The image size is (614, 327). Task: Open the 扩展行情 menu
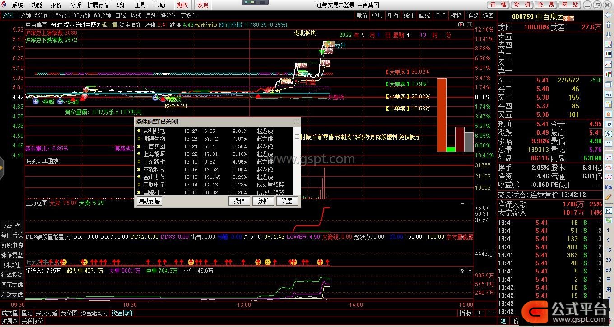pyautogui.click(x=98, y=5)
